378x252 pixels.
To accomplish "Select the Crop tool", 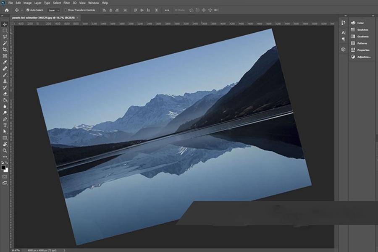I will (x=5, y=50).
